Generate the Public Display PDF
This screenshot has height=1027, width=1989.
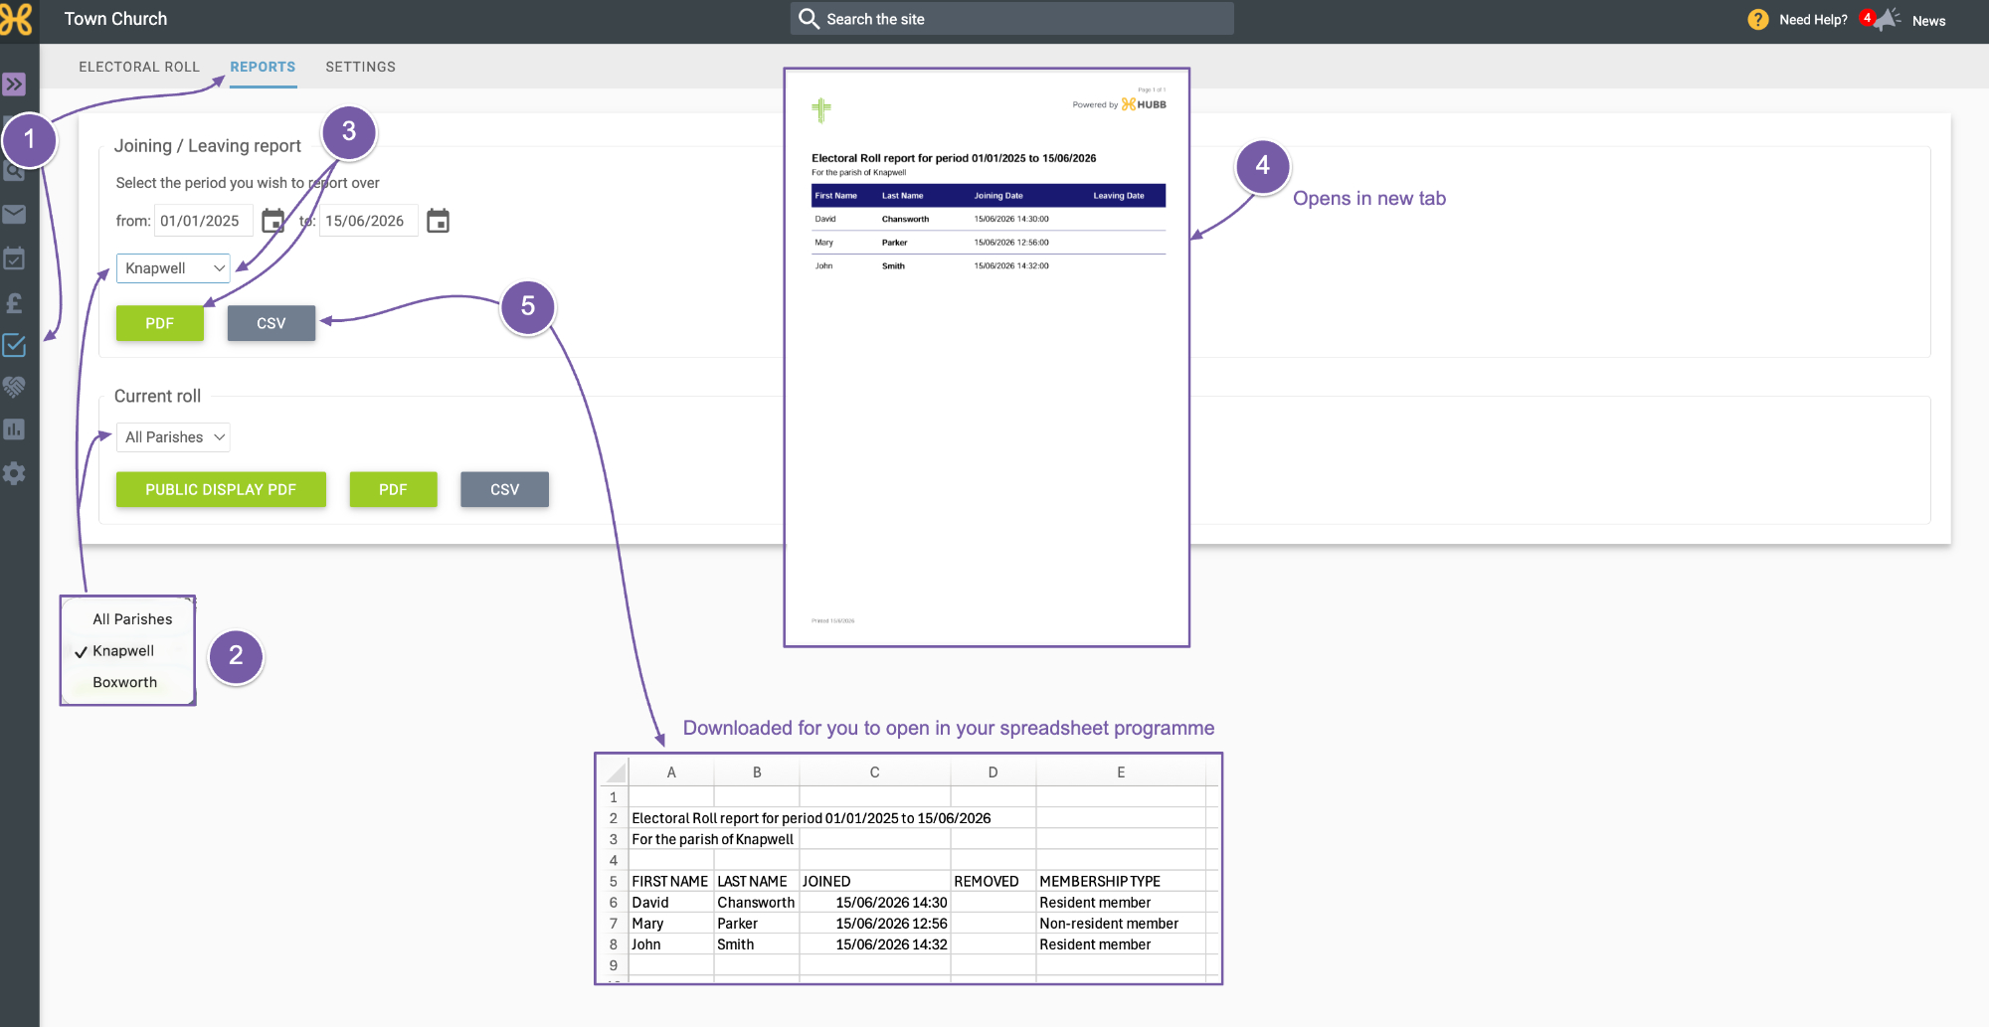click(221, 489)
